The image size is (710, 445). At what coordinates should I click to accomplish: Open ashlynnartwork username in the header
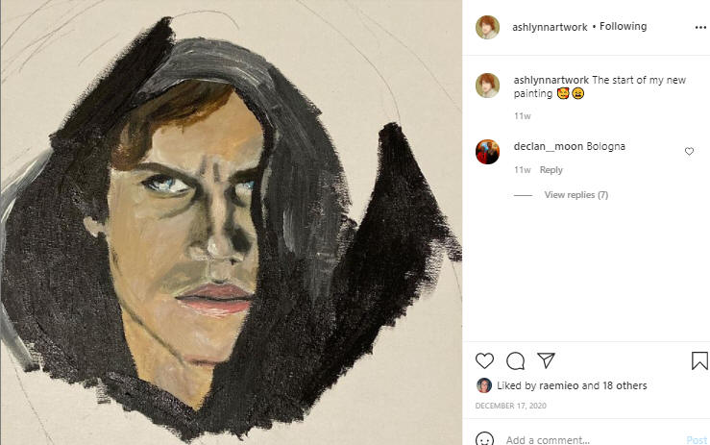pyautogui.click(x=550, y=27)
